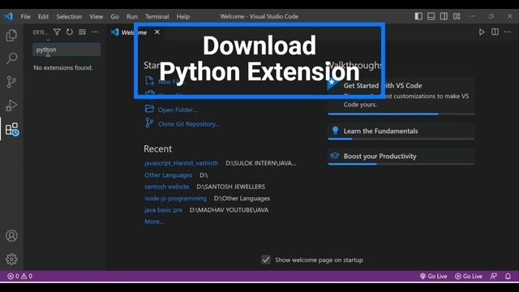Open the Explorer view in activity bar

(x=11, y=35)
